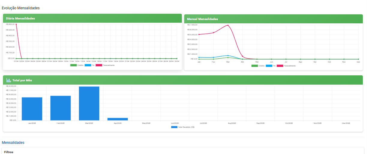The image size is (367, 154).
Task: Click the Diária Mensalidades card header
Action: pyautogui.click(x=92, y=18)
